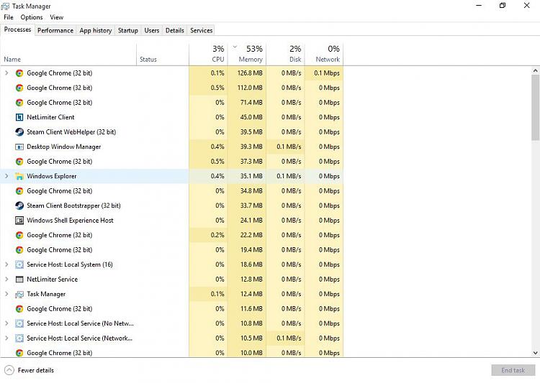
Task: Click the Windows Explorer folder icon
Action: point(19,176)
